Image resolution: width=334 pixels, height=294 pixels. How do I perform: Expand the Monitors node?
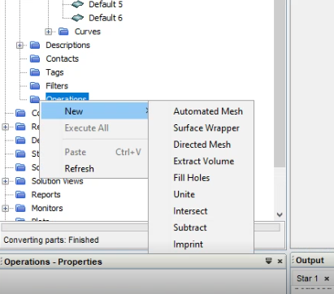coord(6,208)
